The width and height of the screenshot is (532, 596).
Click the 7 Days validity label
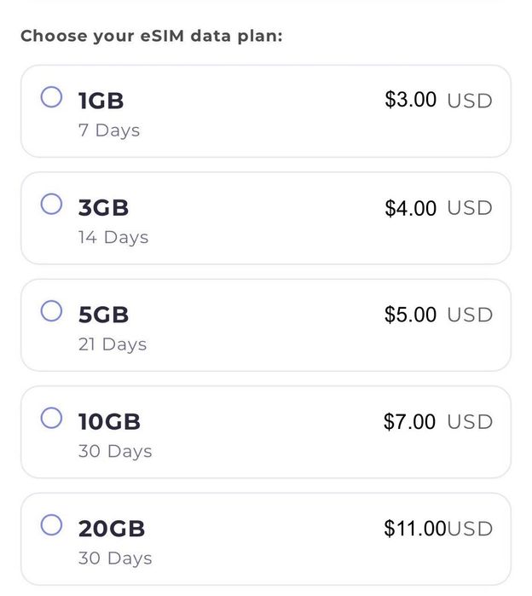108,130
